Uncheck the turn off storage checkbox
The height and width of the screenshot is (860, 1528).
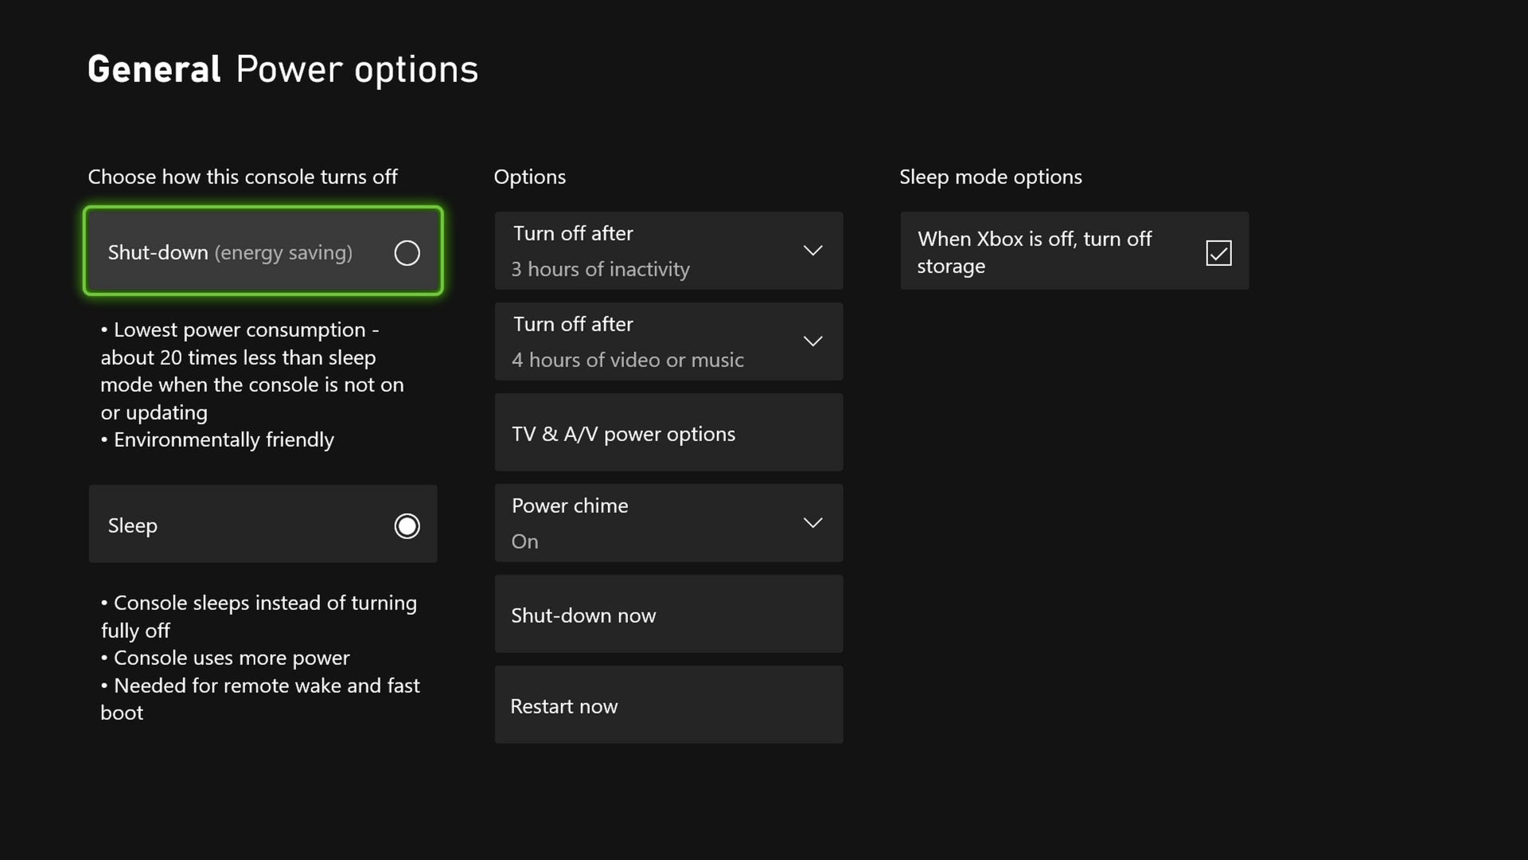pos(1218,252)
